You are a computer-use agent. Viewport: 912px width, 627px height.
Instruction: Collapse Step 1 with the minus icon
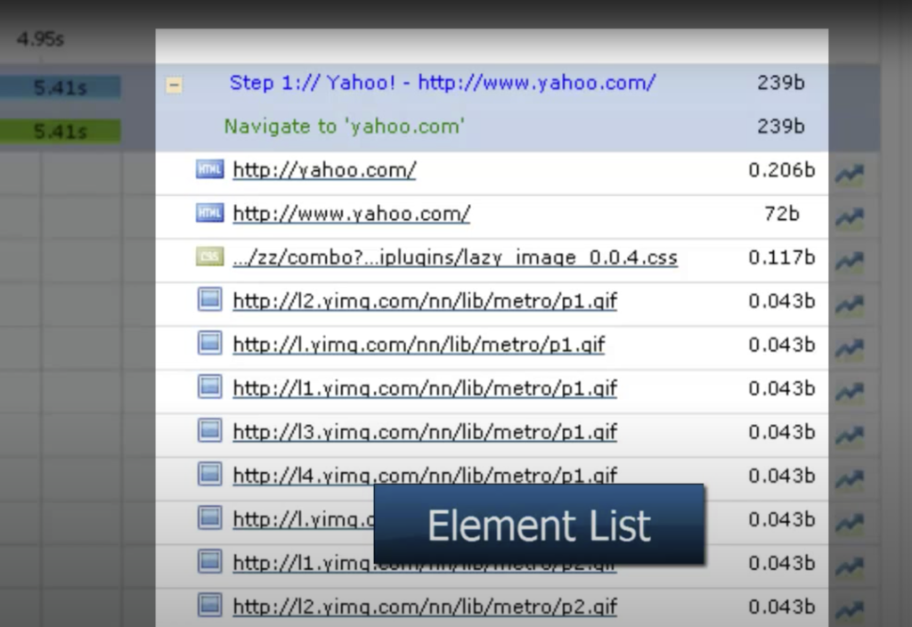tap(174, 85)
